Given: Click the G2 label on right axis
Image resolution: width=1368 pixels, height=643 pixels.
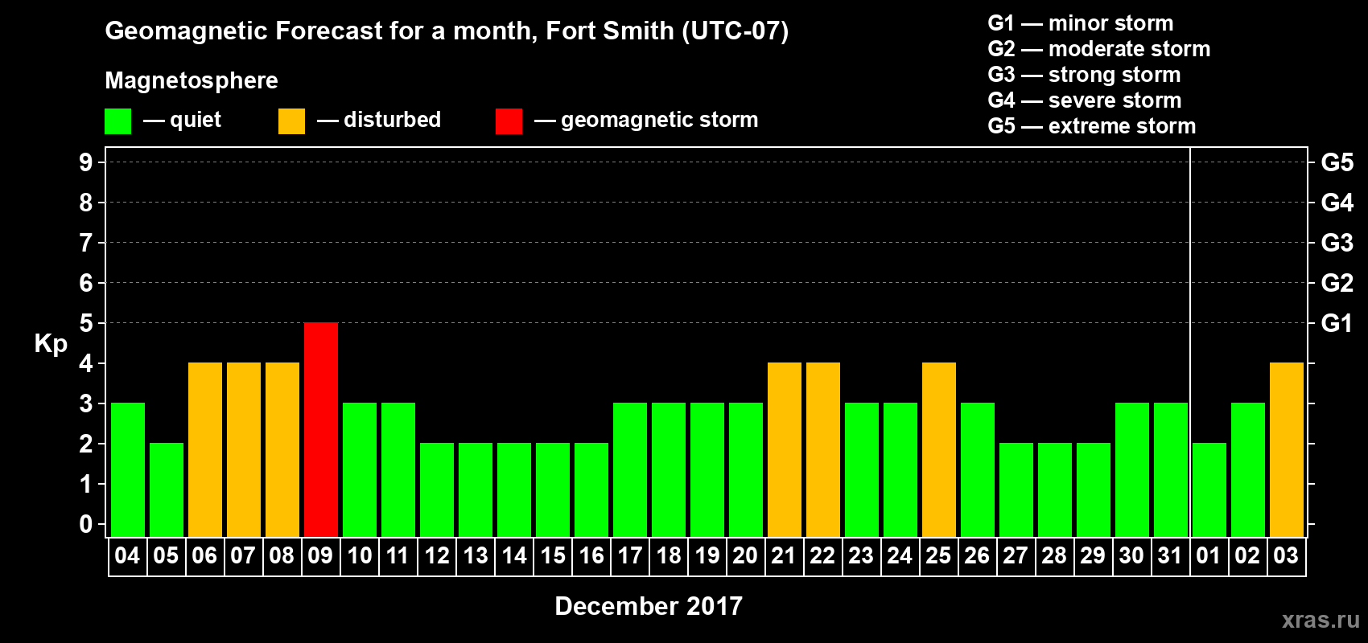Looking at the screenshot, I should pyautogui.click(x=1337, y=283).
